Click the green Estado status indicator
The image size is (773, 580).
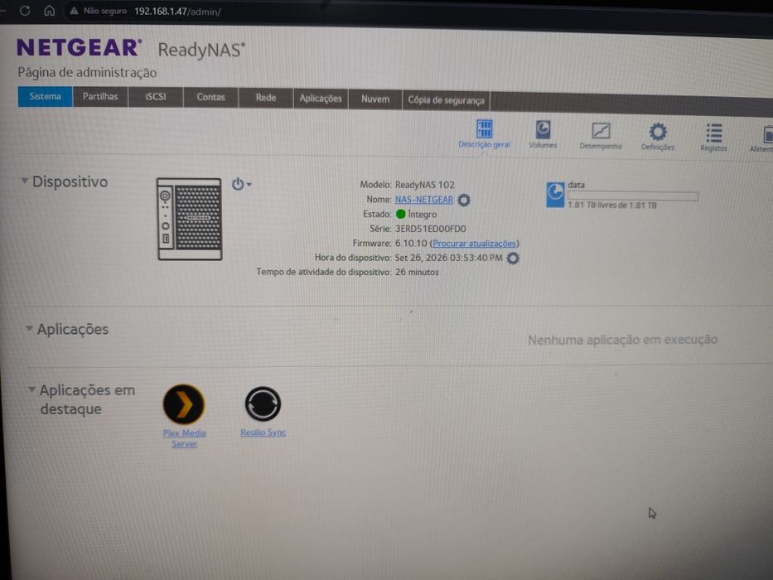coord(400,214)
